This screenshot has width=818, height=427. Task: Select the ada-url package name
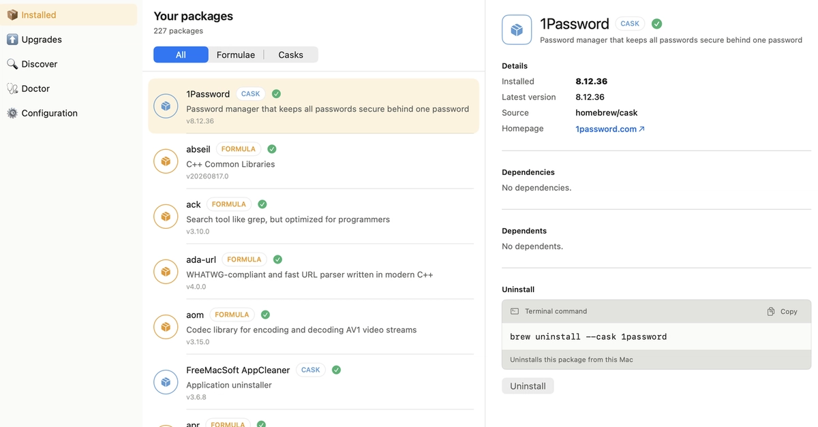click(x=201, y=259)
